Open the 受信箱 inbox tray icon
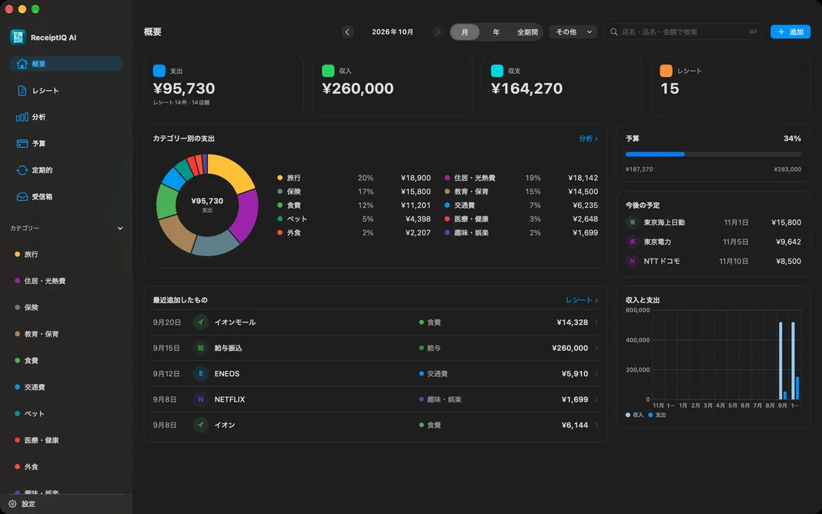 [22, 197]
